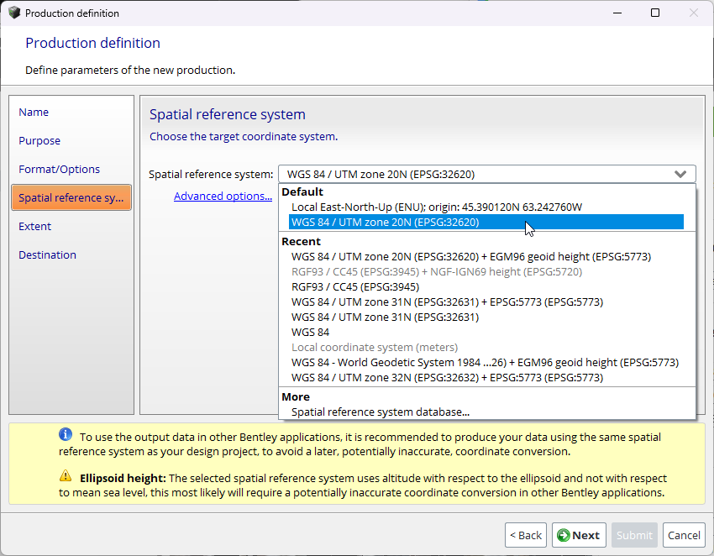Open the Advanced options link
This screenshot has height=556, width=714.
point(223,197)
